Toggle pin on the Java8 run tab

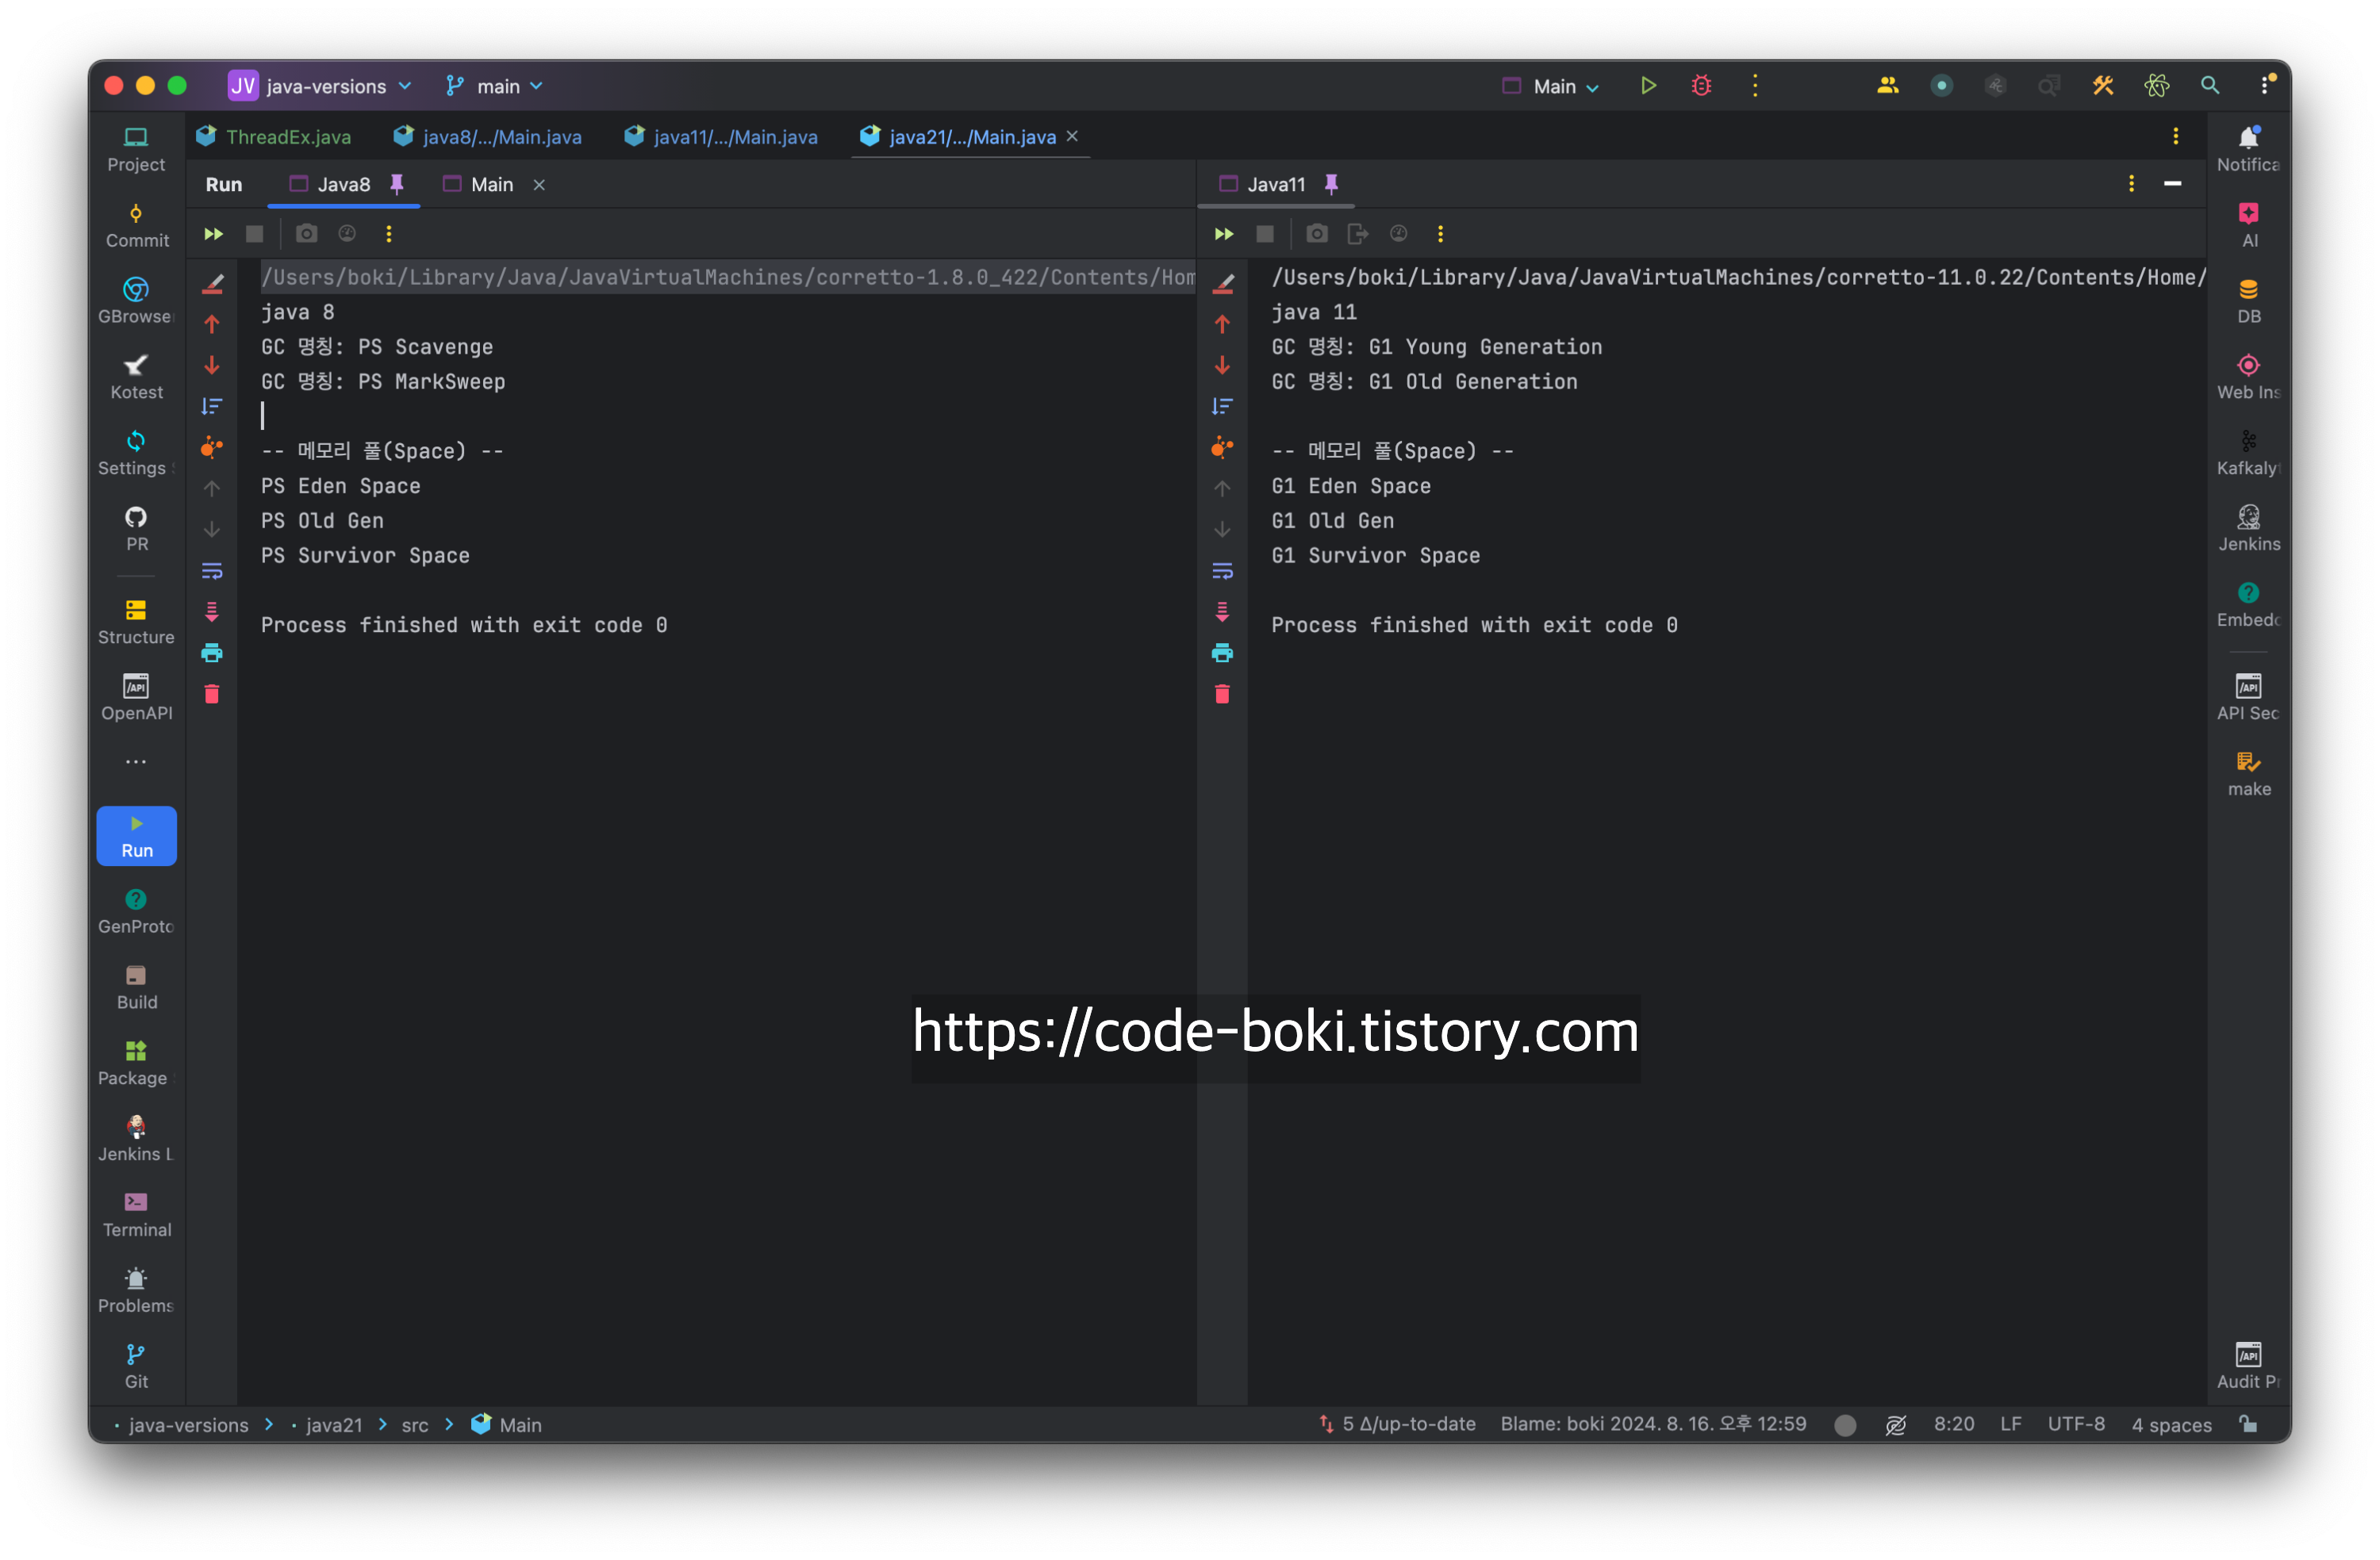(397, 184)
